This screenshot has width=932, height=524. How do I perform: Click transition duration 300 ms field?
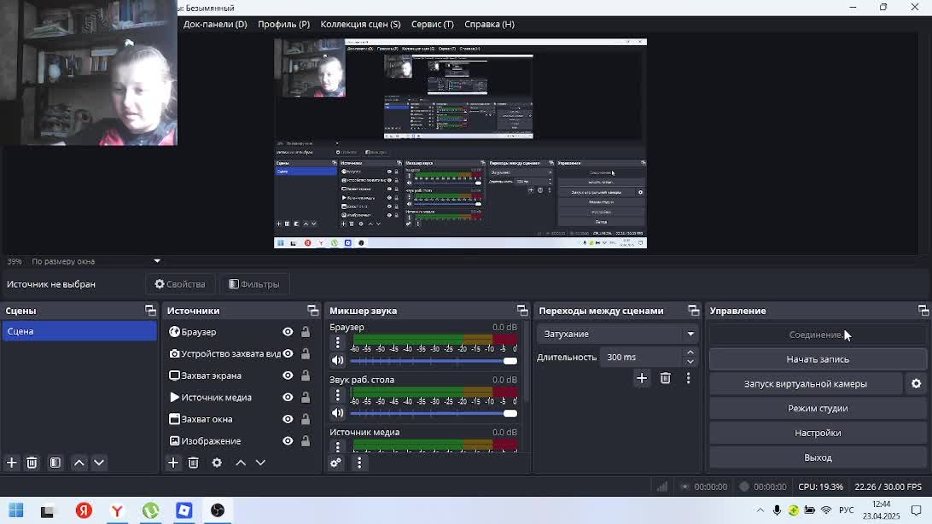pos(642,357)
